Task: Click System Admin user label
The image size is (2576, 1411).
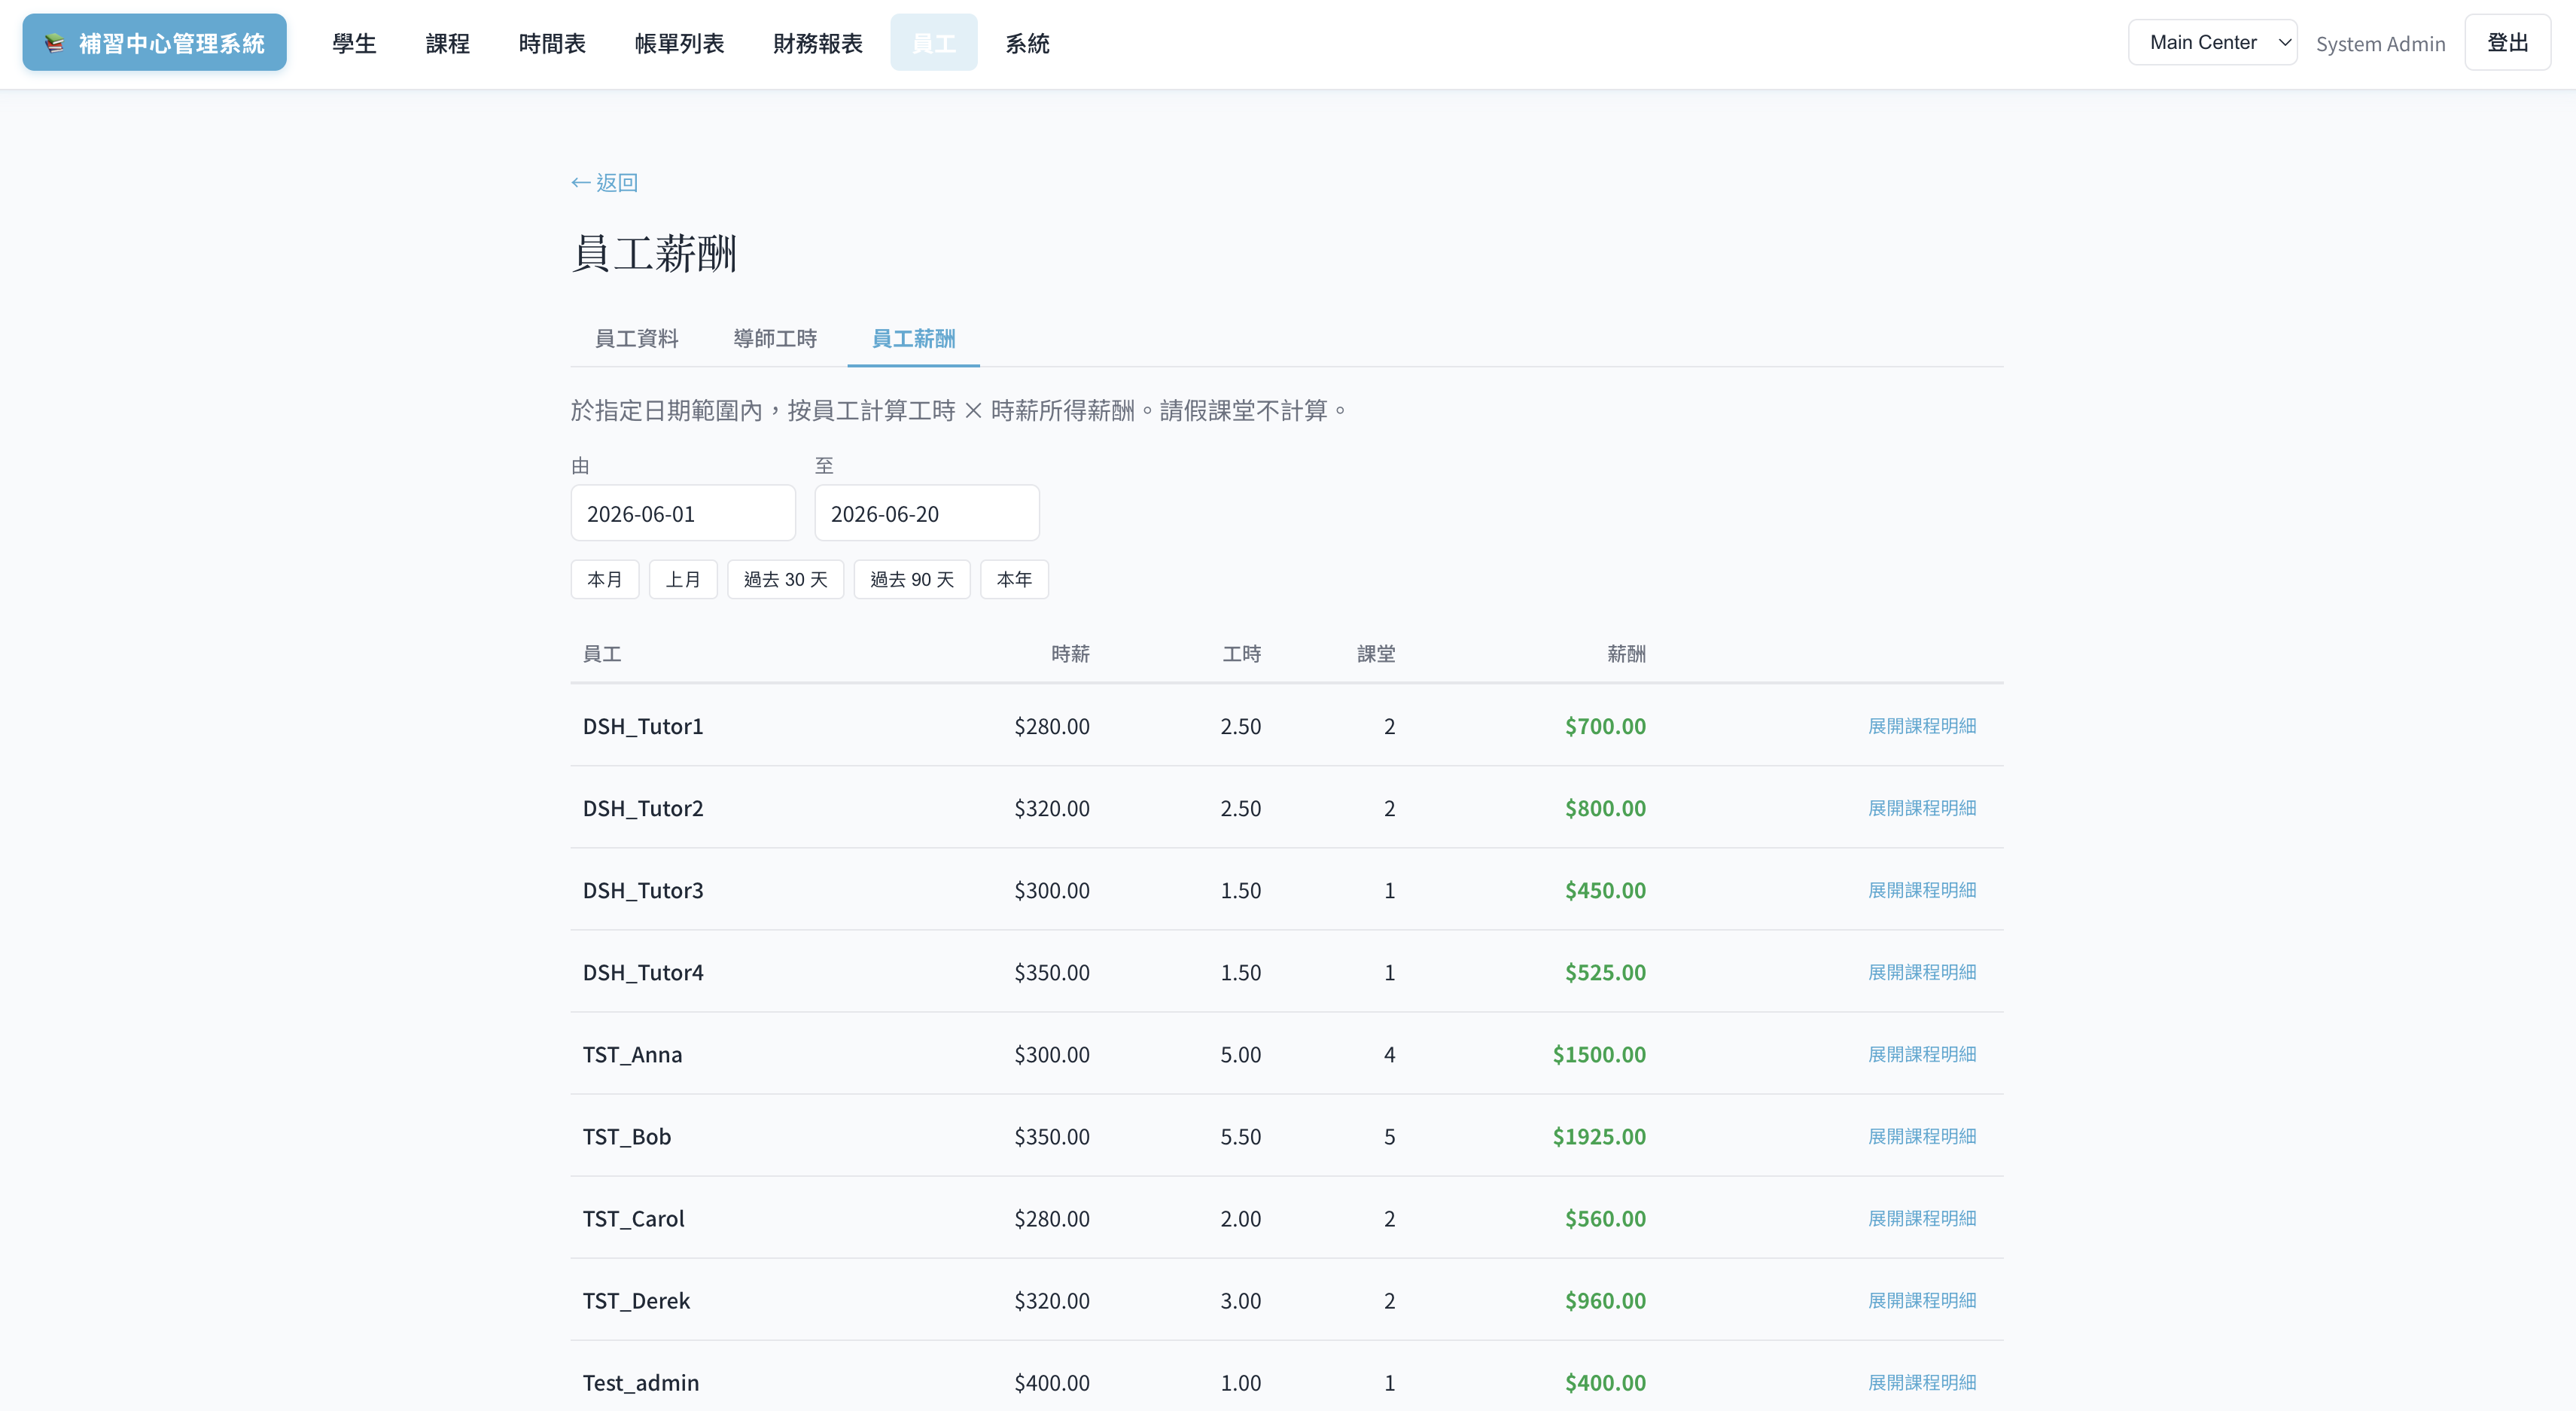Action: pos(2380,43)
